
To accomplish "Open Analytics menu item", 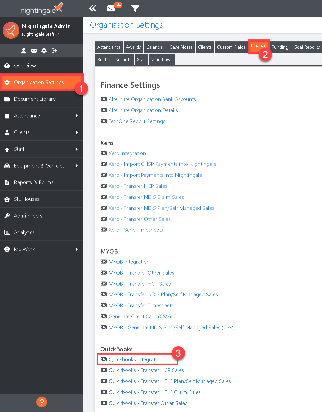I will pos(42,233).
